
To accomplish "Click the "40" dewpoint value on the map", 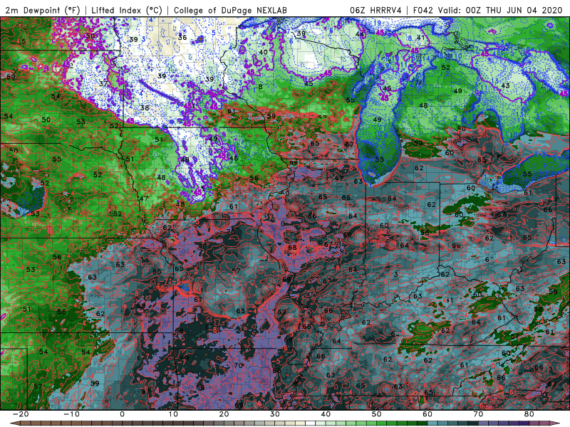I will 263,52.
